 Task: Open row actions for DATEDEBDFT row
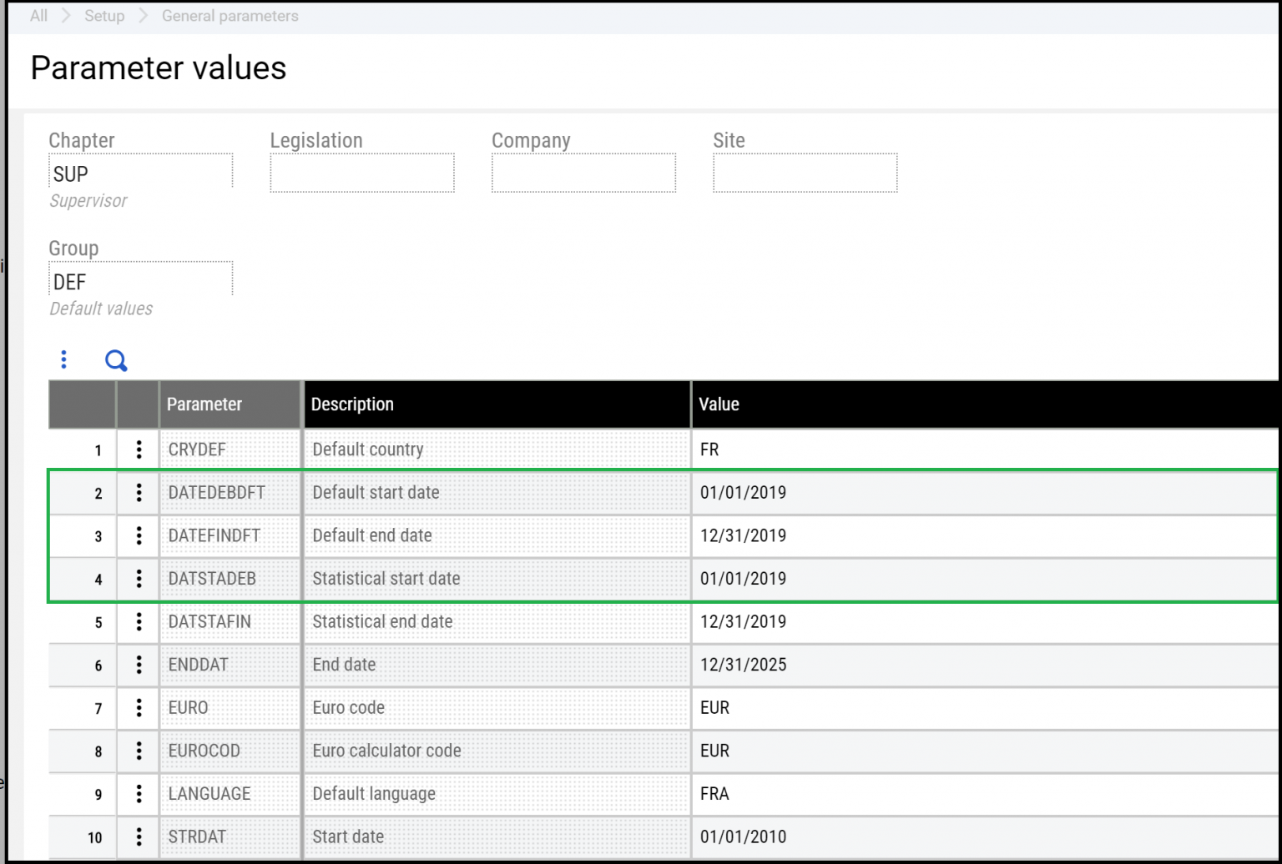click(x=137, y=493)
